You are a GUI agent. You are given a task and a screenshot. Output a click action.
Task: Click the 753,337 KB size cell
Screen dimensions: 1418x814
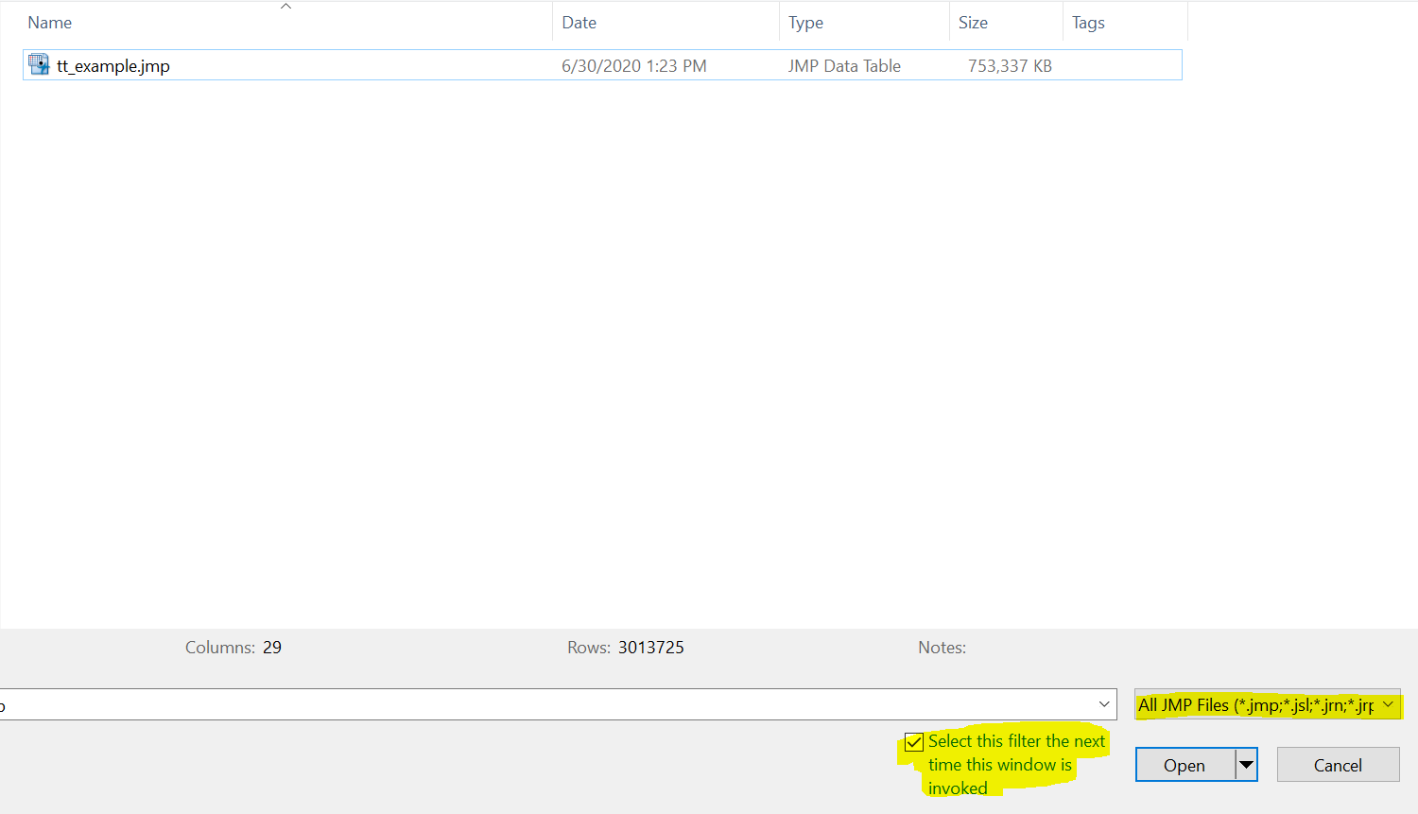coord(1010,65)
